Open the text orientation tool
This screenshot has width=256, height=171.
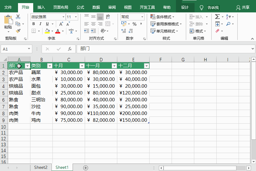click(x=103, y=31)
